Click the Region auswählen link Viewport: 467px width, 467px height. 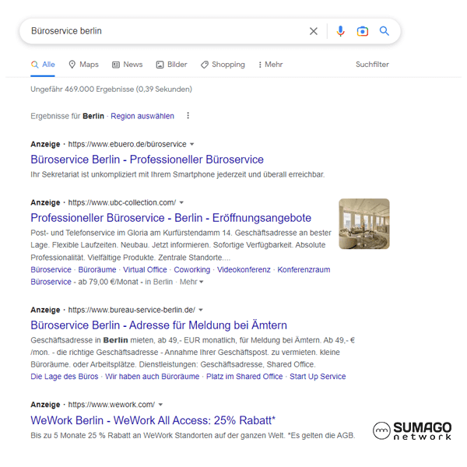click(x=142, y=116)
